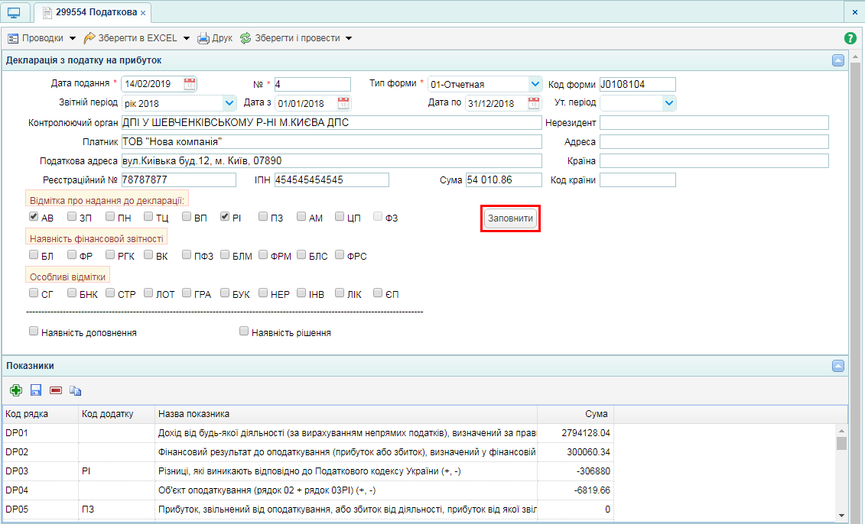Collapse the Показники panel
The width and height of the screenshot is (865, 524).
[838, 366]
